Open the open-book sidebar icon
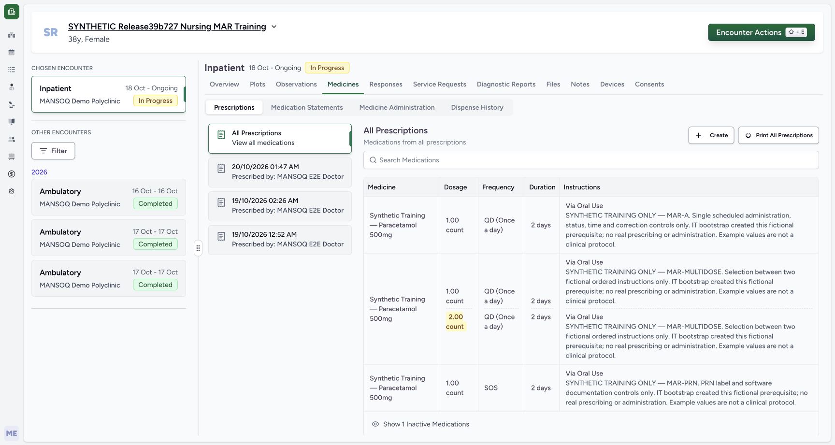The height and width of the screenshot is (445, 835). tap(12, 122)
